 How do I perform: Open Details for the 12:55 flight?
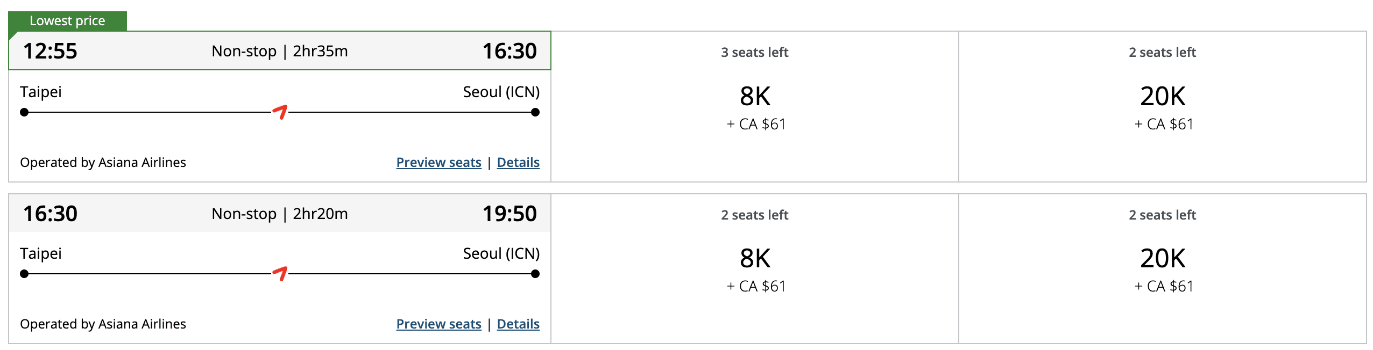point(518,162)
